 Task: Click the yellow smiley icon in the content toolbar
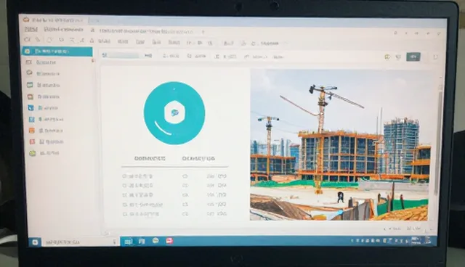point(387,57)
